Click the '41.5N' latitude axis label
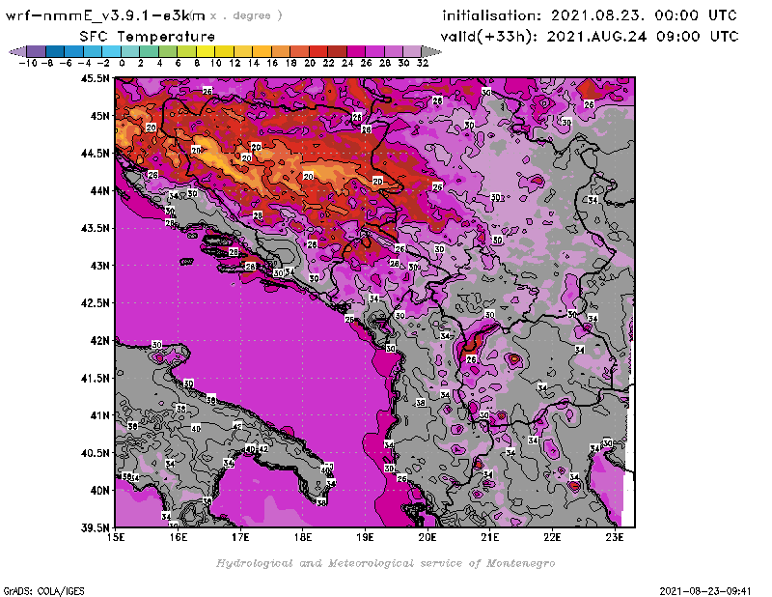Viewport: 772px width, 597px height. click(95, 378)
